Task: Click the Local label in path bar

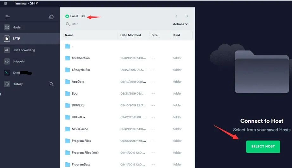Action: point(74,16)
